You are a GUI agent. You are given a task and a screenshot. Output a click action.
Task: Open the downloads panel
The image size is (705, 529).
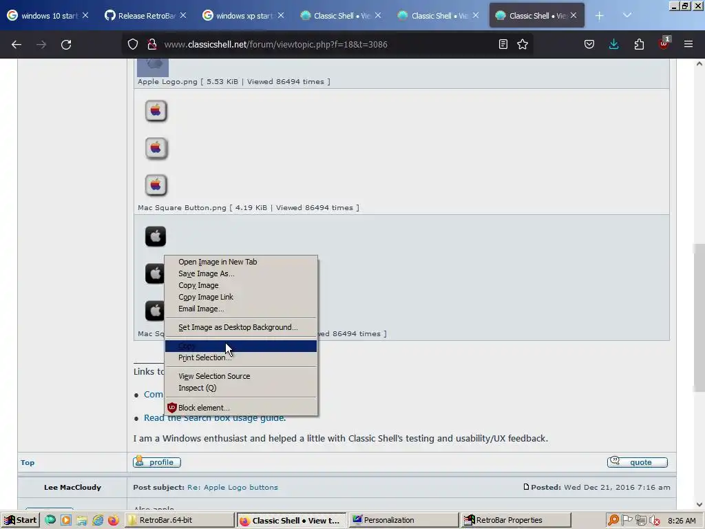click(613, 44)
